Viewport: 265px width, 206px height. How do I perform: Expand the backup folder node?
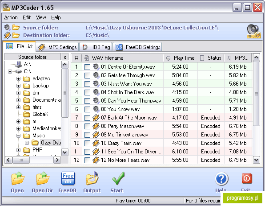point(18,86)
